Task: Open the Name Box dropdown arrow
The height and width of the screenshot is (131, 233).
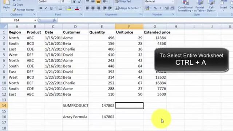Action: [35, 20]
